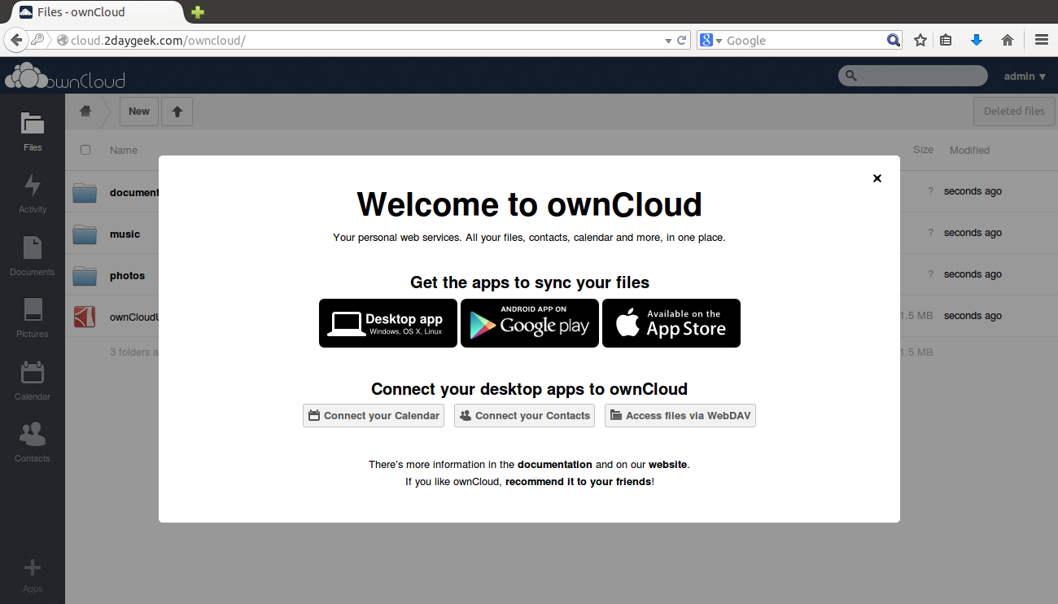Image resolution: width=1058 pixels, height=604 pixels.
Task: Close the Welcome to ownCloud dialog
Action: 877,178
